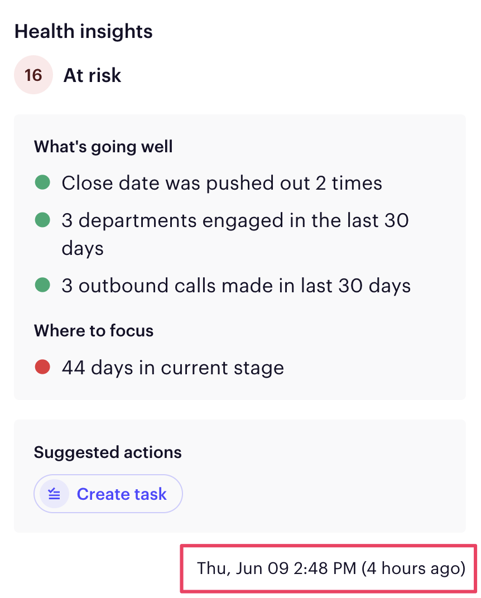Click the green dot next to departments engaged
Viewport: 481px width, 598px height.
tap(42, 220)
